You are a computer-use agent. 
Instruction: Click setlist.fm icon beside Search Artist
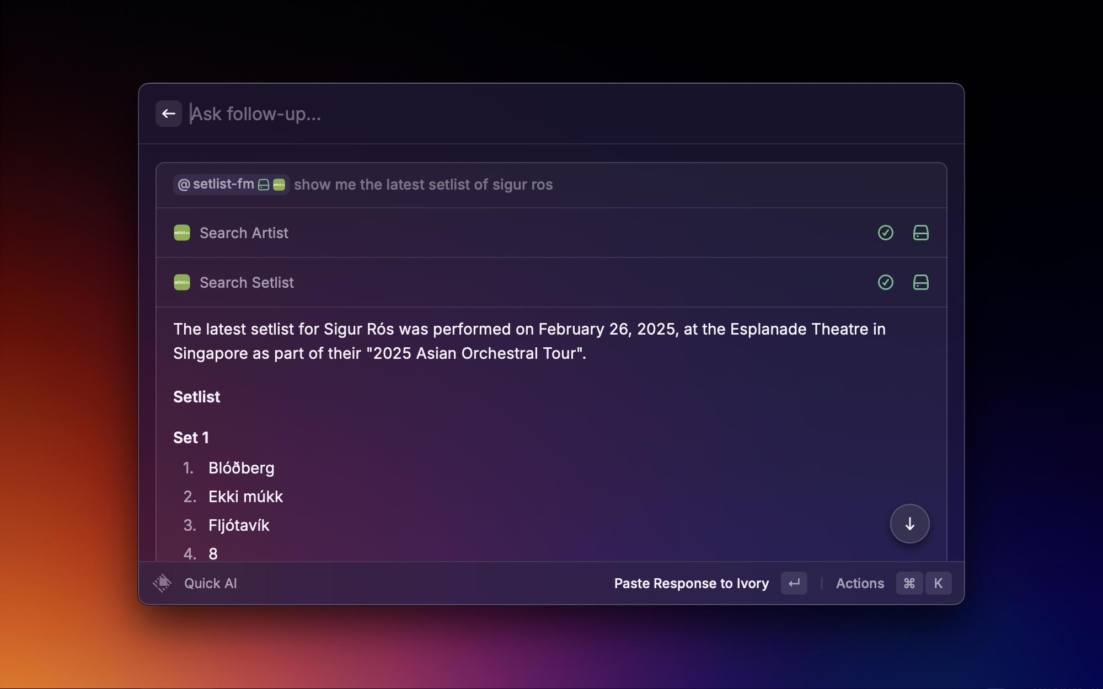(182, 233)
